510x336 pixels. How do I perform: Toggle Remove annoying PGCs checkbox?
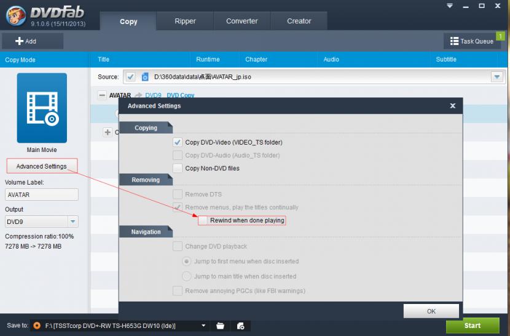178,290
